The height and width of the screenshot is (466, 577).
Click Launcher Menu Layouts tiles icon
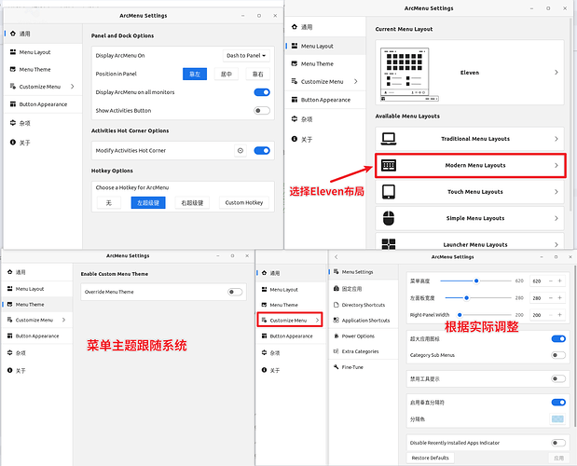(389, 244)
